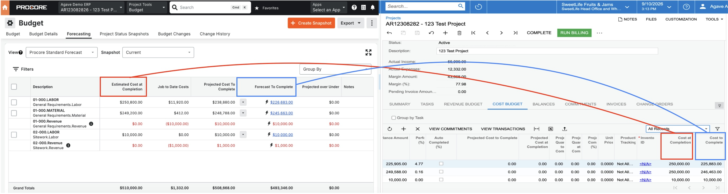Image resolution: width=728 pixels, height=194 pixels.
Task: Click the back arrow in project toolbar
Action: (389, 33)
